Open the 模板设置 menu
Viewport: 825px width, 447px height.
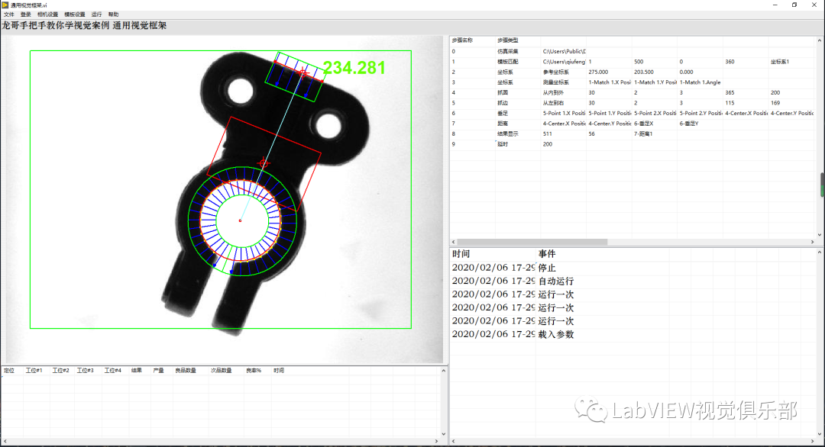tap(75, 14)
